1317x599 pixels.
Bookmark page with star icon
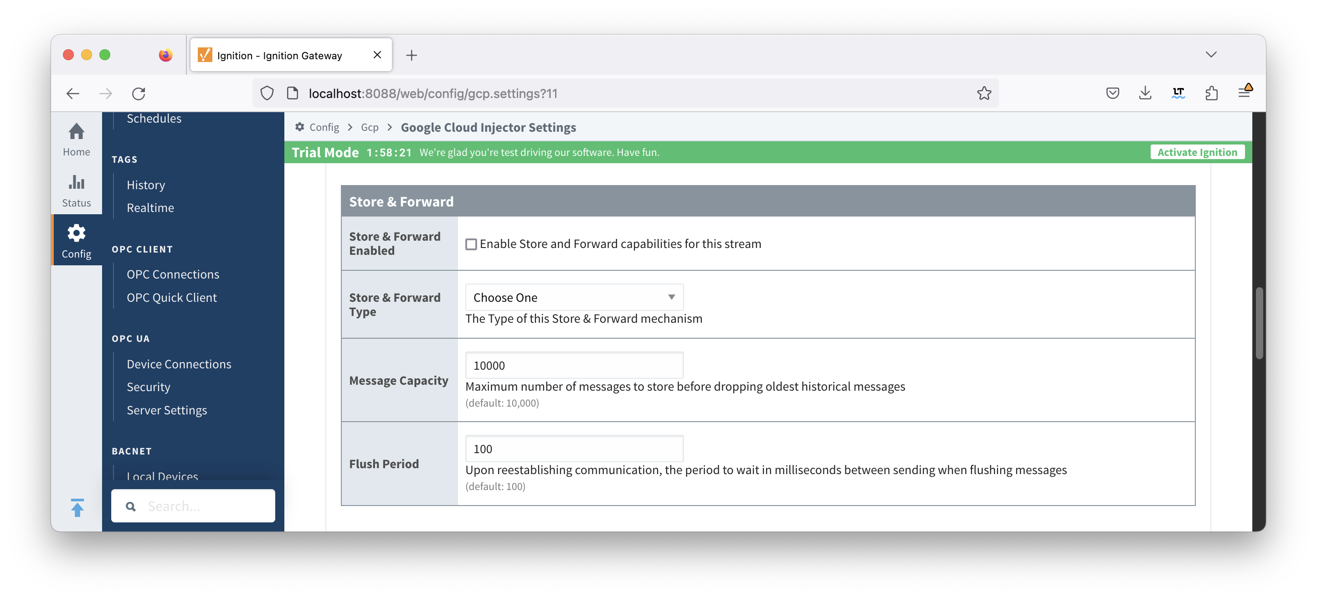coord(984,93)
